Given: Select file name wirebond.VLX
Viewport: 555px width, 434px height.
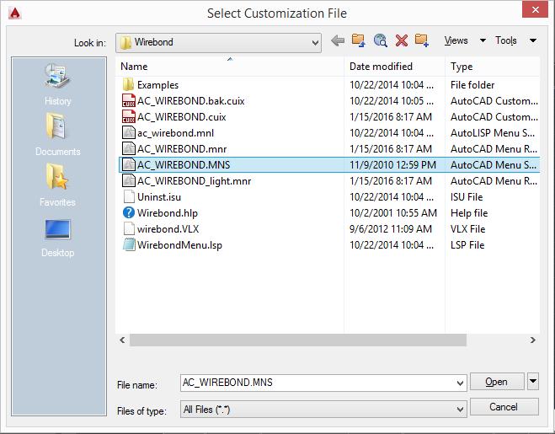Looking at the screenshot, I should click(x=168, y=229).
